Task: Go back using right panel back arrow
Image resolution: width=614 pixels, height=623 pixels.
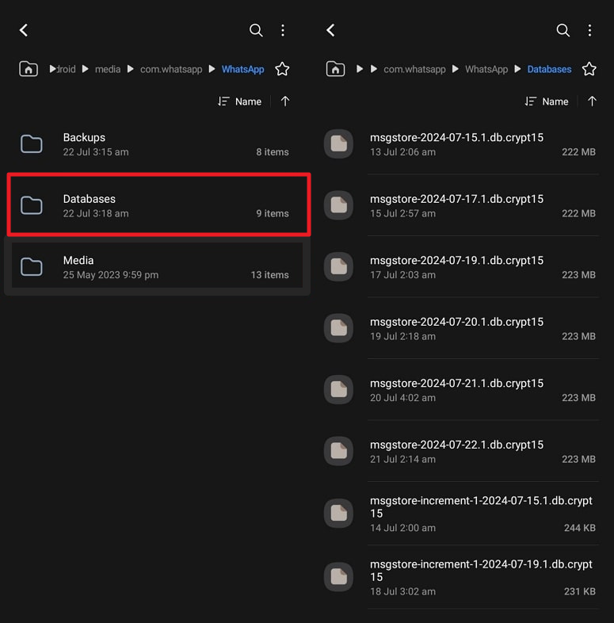Action: 331,30
